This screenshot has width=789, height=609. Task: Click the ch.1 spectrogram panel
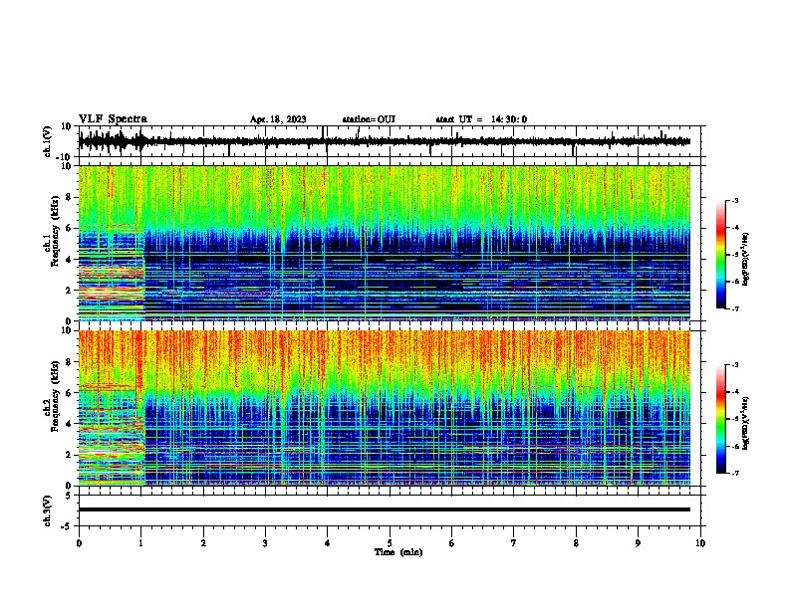(385, 243)
